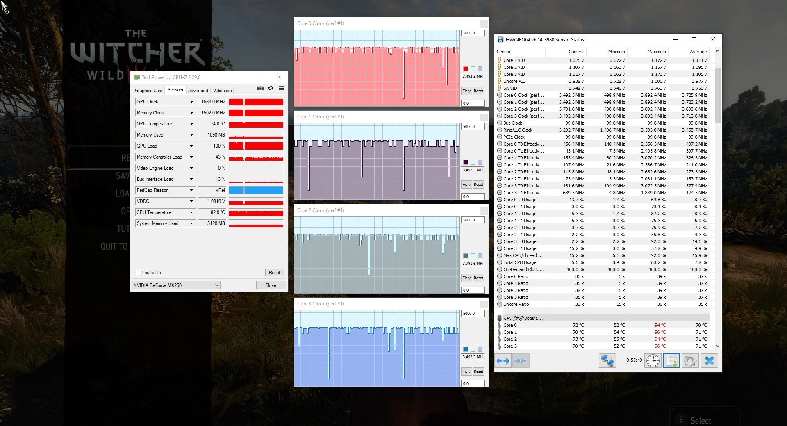Select the Ring/LLC Clock sensor row
Viewport: 787px width, 426px height.
[602, 130]
